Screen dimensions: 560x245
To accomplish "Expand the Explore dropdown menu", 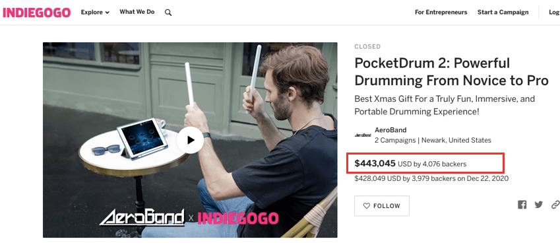I will click(x=95, y=12).
